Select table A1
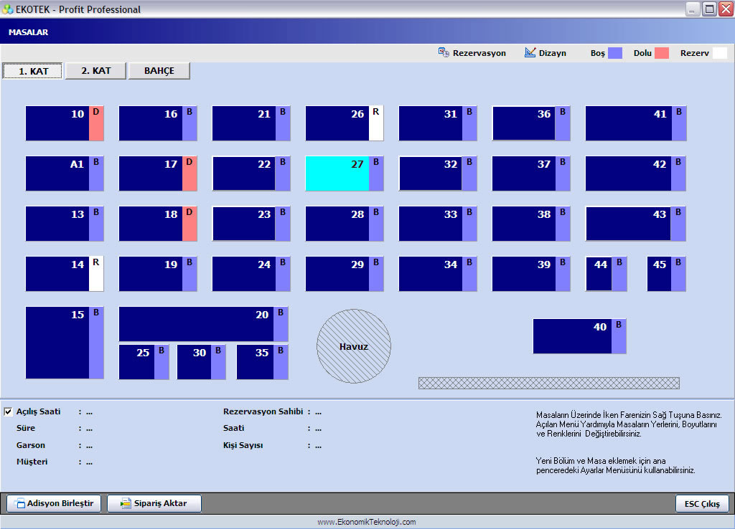This screenshot has height=529, width=735. [65, 173]
